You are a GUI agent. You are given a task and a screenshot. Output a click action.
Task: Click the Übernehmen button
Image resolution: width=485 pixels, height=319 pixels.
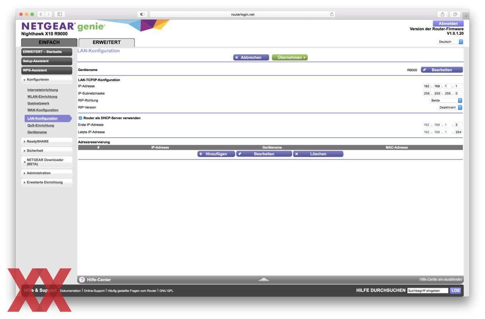290,57
